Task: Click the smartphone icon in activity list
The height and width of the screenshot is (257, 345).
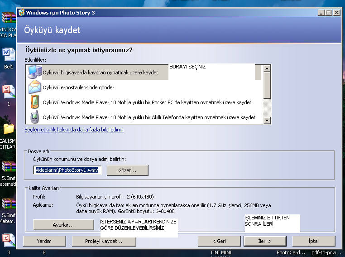Action: coord(34,117)
